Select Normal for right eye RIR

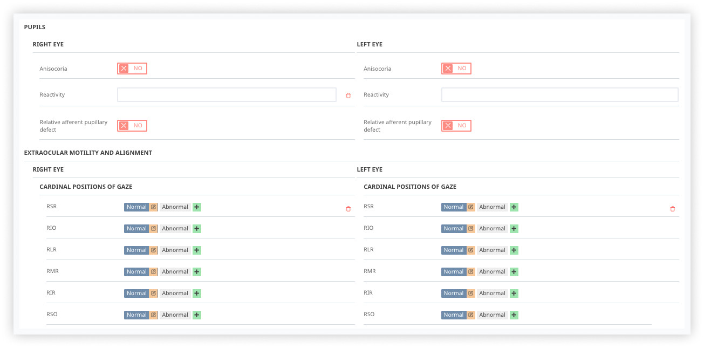click(136, 294)
